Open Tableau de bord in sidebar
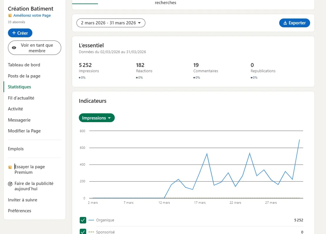The width and height of the screenshot is (326, 234). (24, 65)
